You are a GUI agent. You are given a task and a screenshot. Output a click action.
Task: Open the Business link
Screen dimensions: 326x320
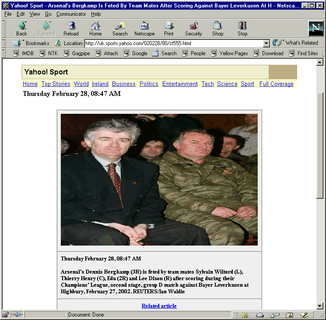124,84
